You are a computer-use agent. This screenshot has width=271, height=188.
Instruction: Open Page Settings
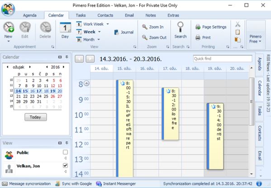click(211, 27)
